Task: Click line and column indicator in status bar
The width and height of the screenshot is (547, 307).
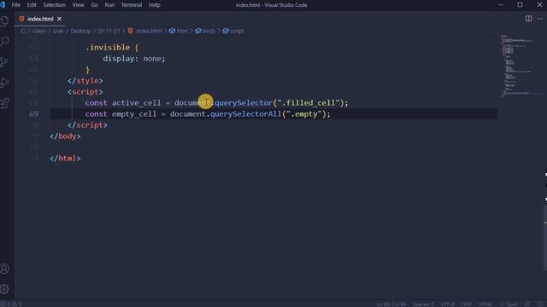Action: (391, 304)
